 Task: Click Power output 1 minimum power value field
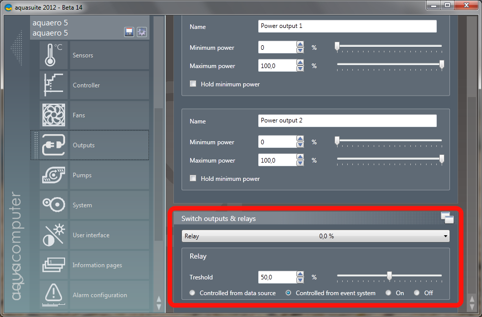(278, 48)
